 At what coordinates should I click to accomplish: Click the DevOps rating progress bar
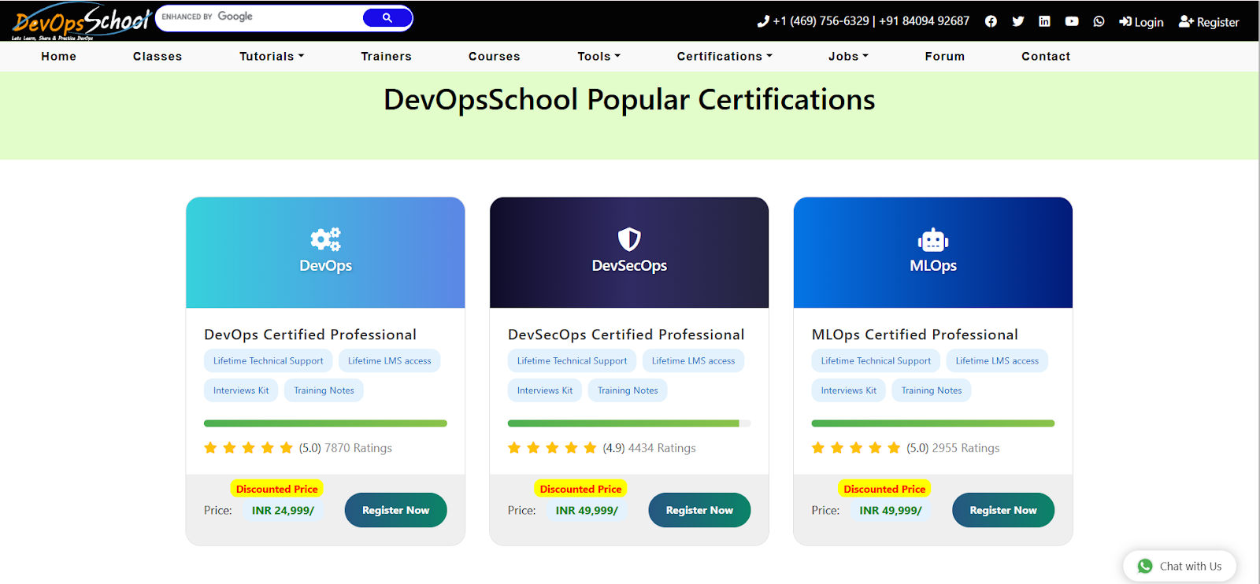[325, 423]
